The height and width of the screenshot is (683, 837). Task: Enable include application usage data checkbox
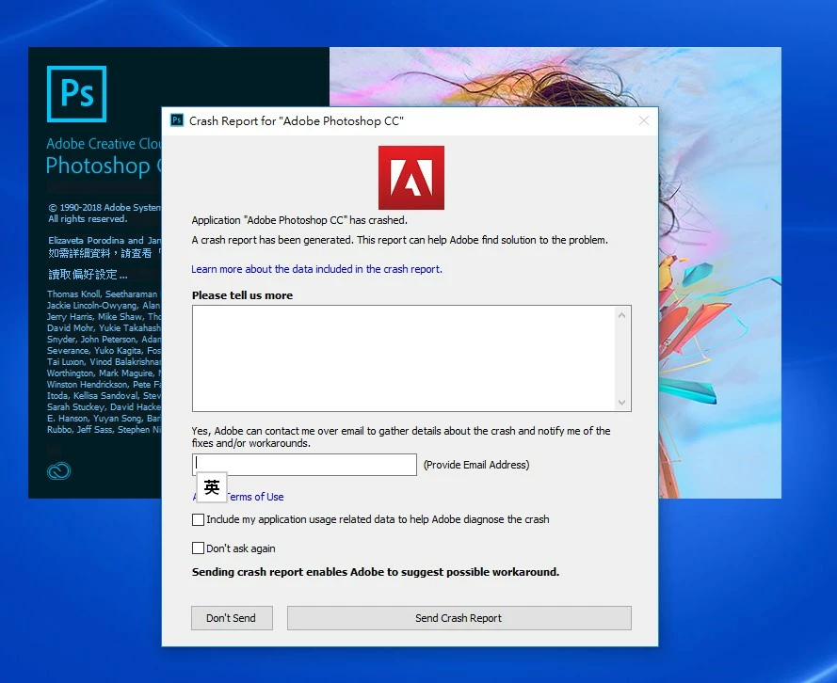198,519
